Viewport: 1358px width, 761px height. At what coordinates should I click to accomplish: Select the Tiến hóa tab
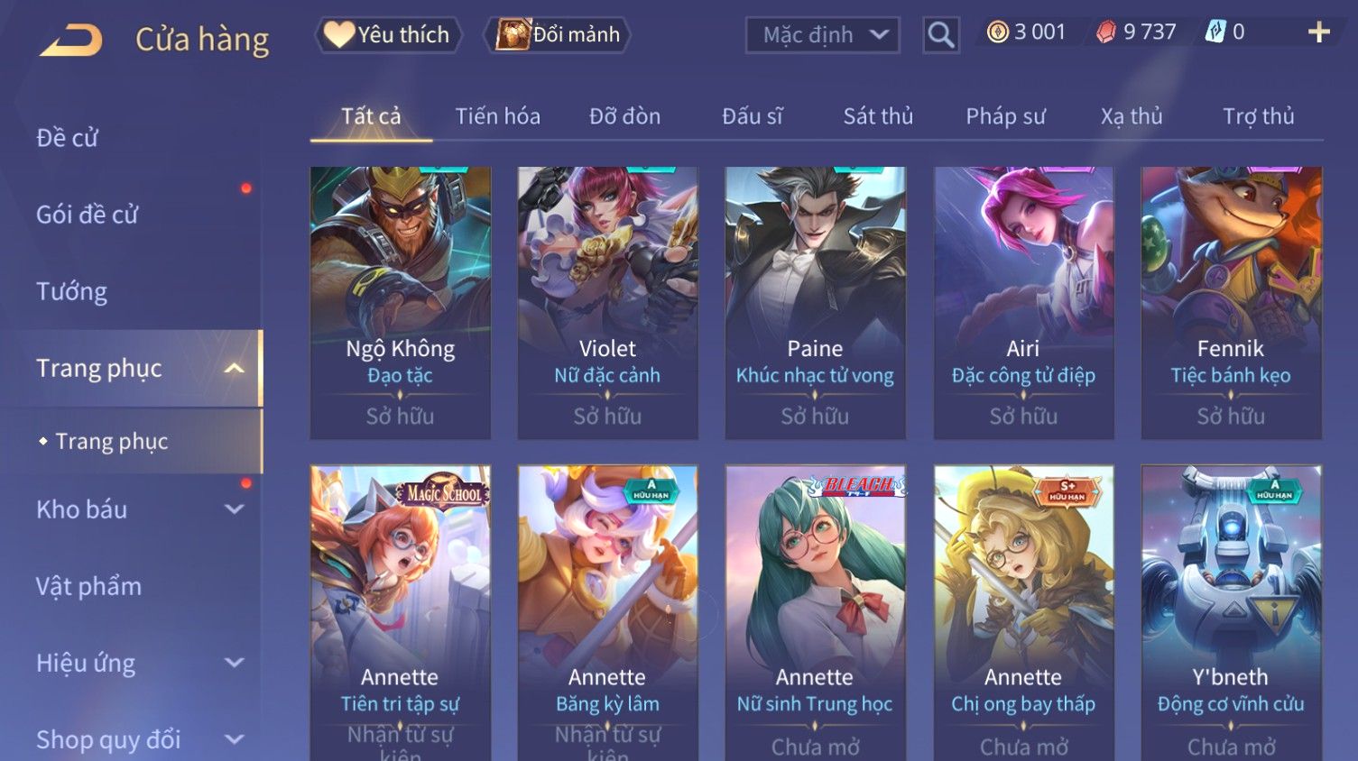[497, 116]
